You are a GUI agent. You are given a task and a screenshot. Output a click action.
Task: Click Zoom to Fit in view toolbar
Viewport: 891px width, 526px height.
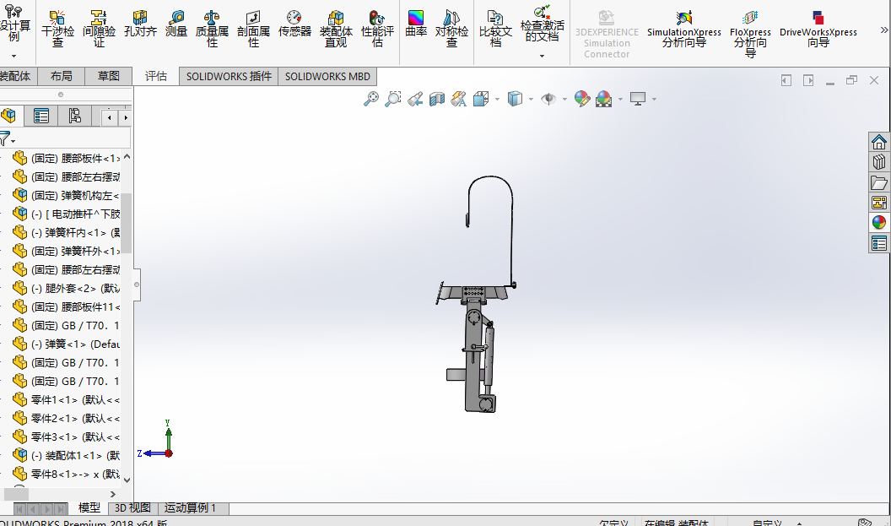pos(371,99)
